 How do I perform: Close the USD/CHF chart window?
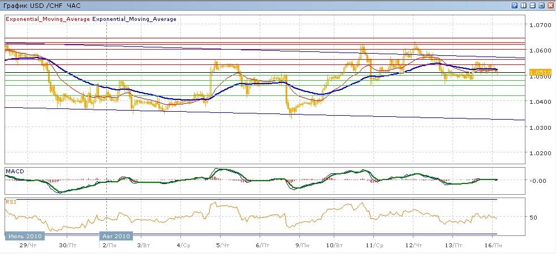[550, 5]
